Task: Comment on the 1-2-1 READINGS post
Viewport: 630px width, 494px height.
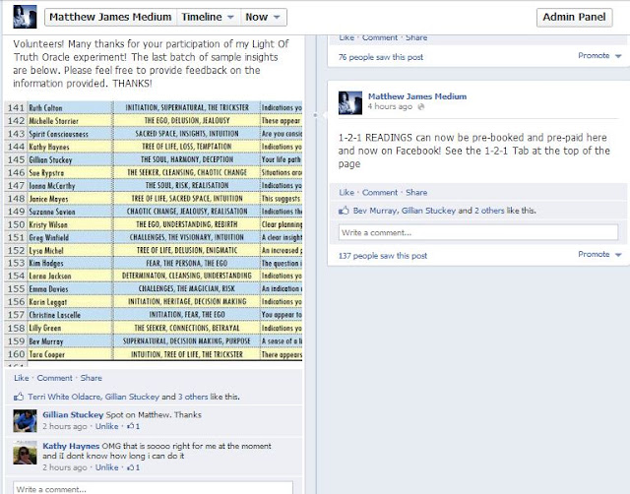Action: tap(380, 192)
